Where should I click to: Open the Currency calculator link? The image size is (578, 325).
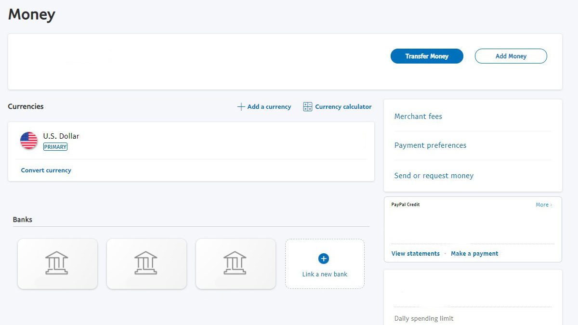(343, 107)
